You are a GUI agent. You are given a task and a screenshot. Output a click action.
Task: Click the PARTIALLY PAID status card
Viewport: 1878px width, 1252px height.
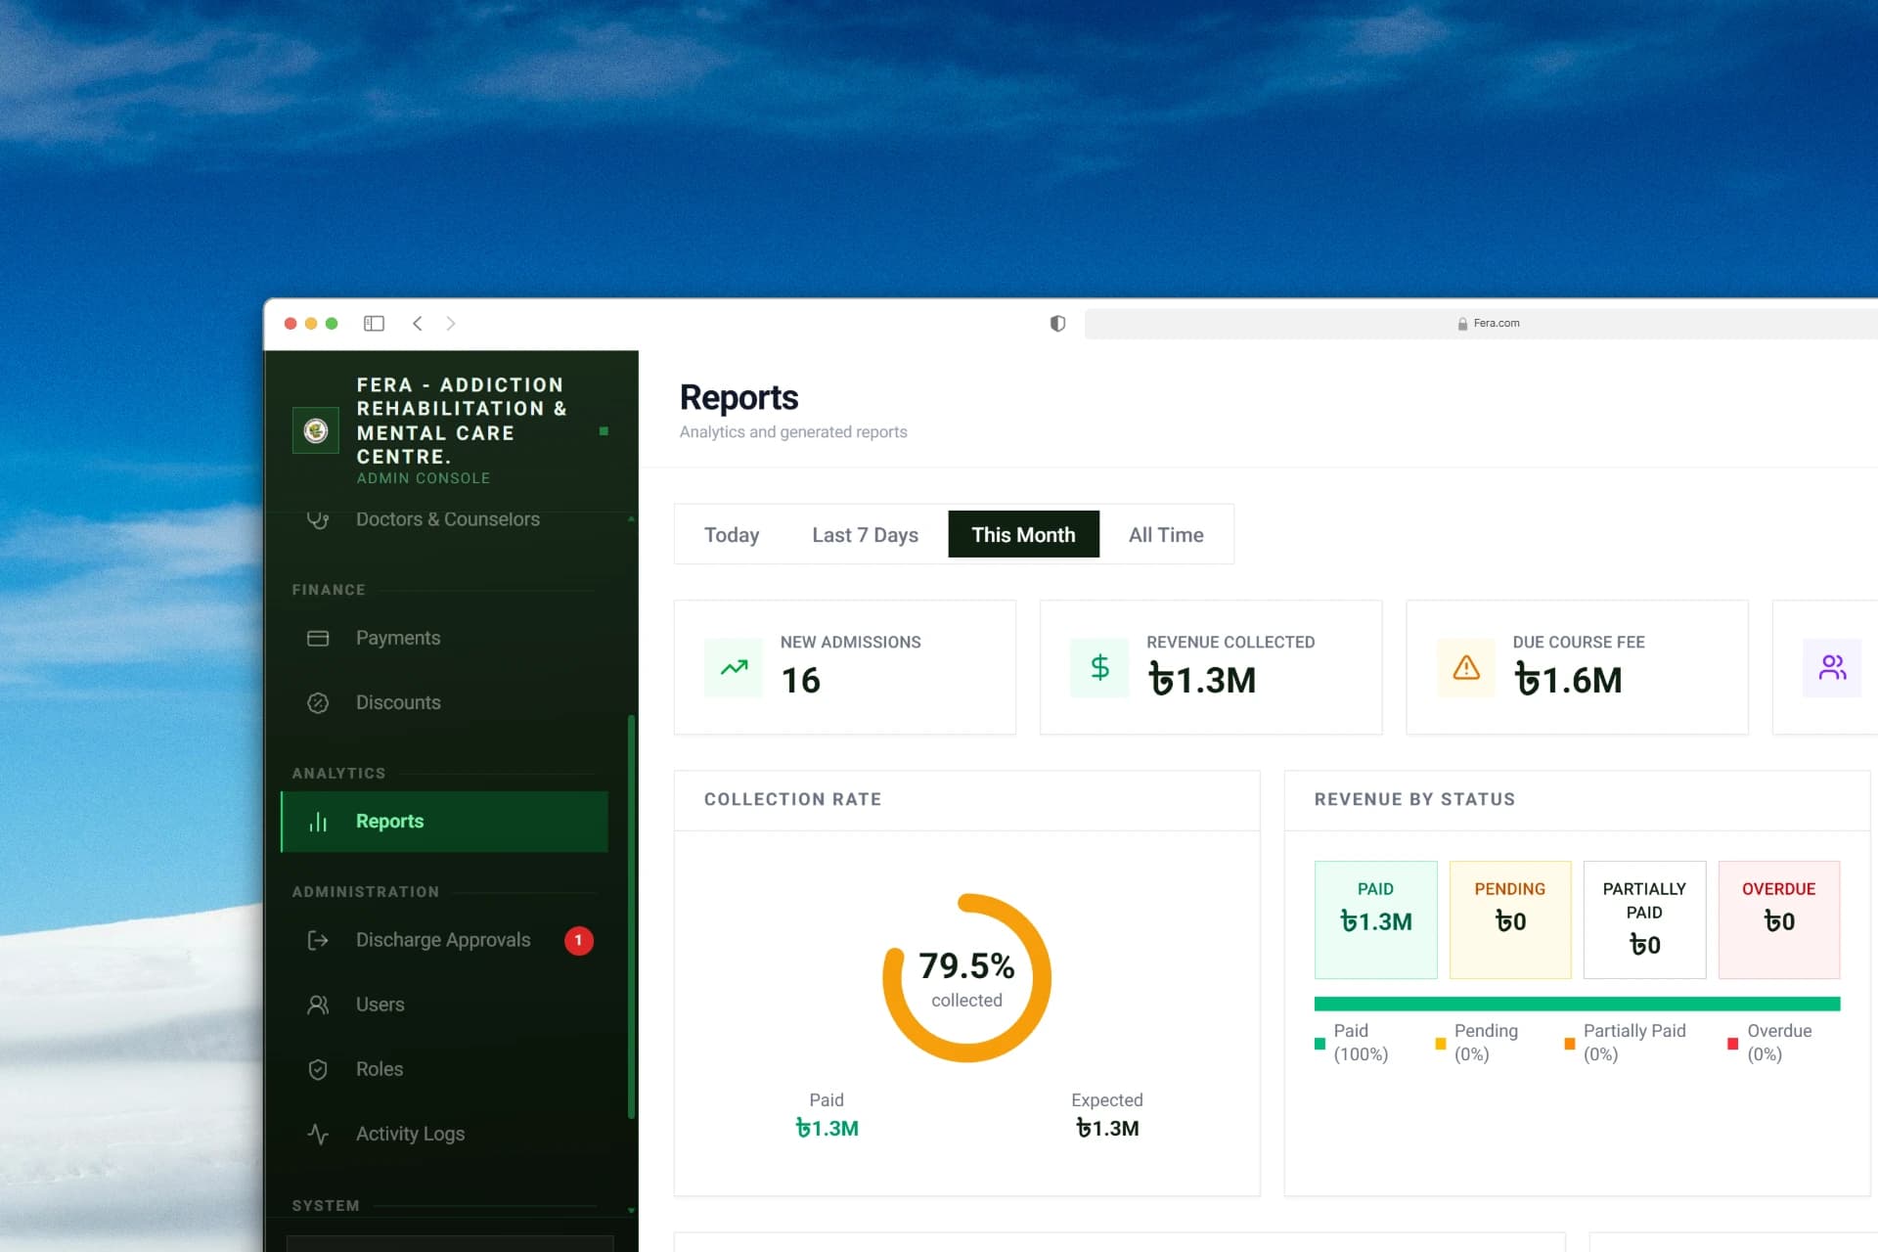click(x=1644, y=919)
